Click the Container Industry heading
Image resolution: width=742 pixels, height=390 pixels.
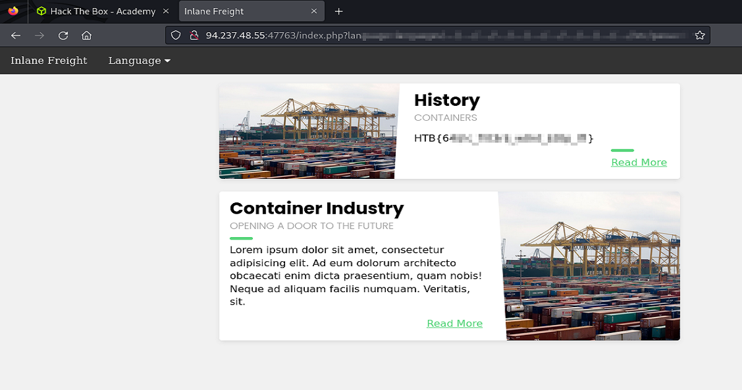(317, 208)
